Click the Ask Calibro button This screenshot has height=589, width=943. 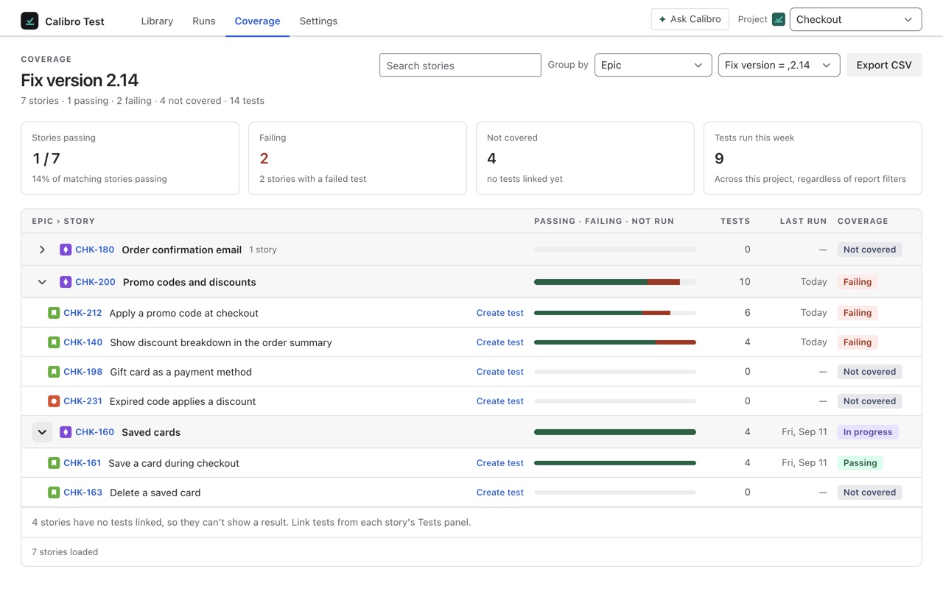[690, 19]
